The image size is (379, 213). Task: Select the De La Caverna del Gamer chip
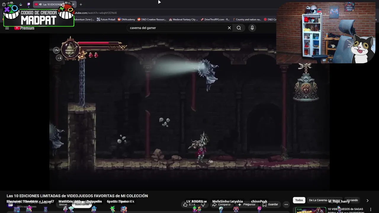click(325, 200)
